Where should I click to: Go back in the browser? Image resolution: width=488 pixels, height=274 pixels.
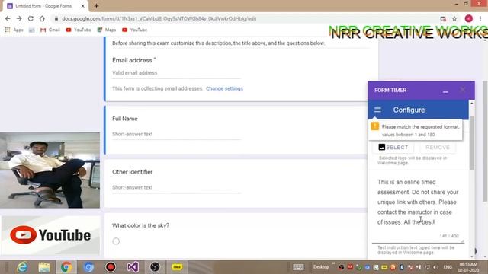[x=8, y=18]
